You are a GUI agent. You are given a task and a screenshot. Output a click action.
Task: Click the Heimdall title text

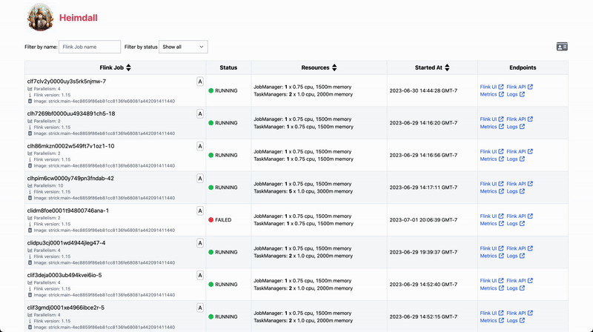[x=79, y=18]
